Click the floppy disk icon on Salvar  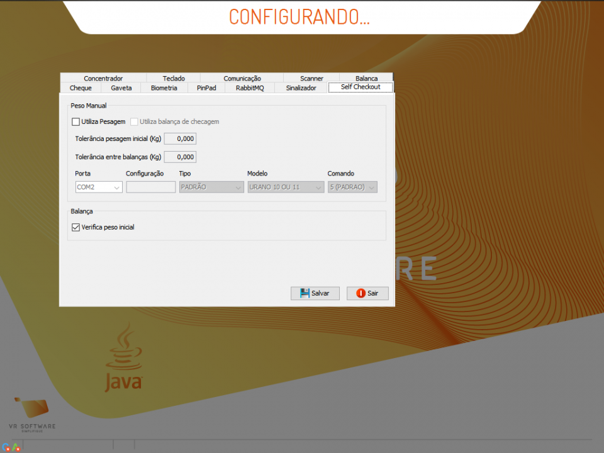pos(305,293)
